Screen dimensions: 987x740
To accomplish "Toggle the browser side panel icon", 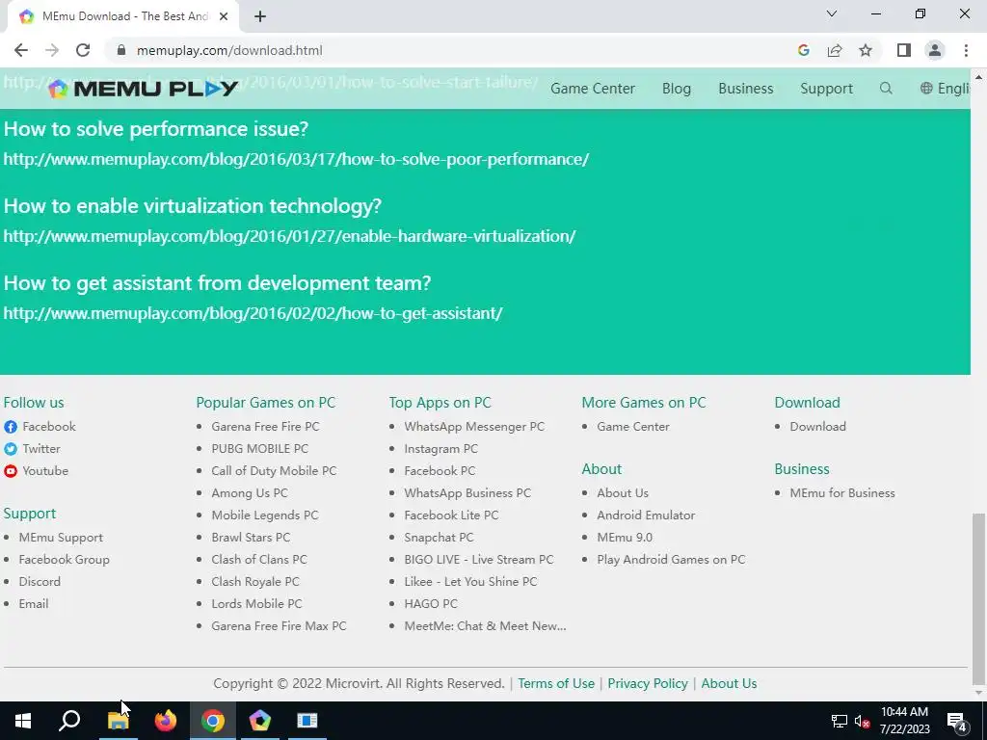I will coord(904,50).
